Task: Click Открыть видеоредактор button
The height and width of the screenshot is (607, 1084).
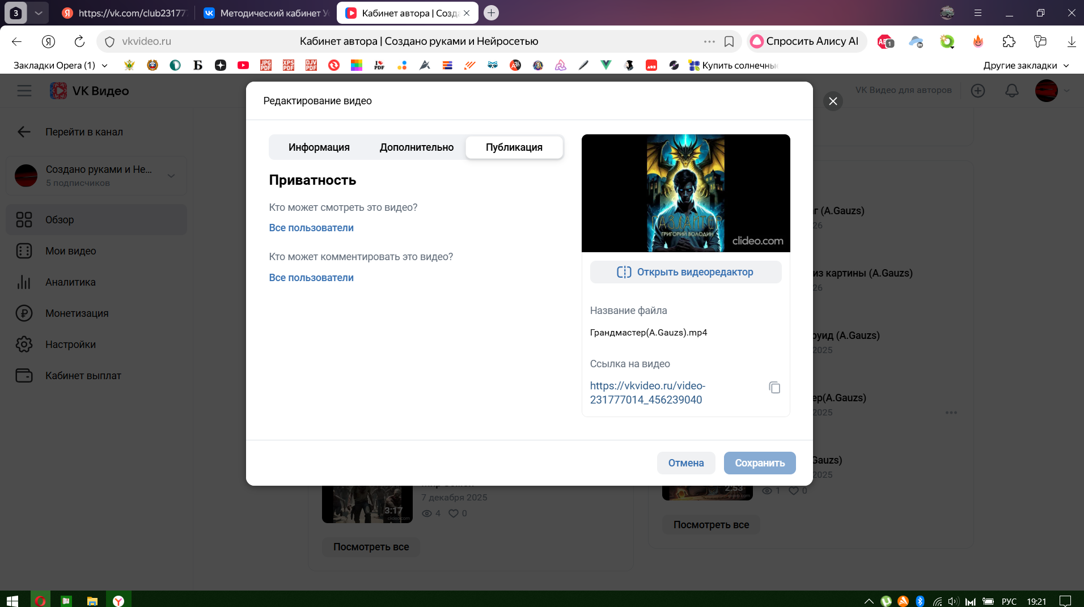Action: [685, 272]
